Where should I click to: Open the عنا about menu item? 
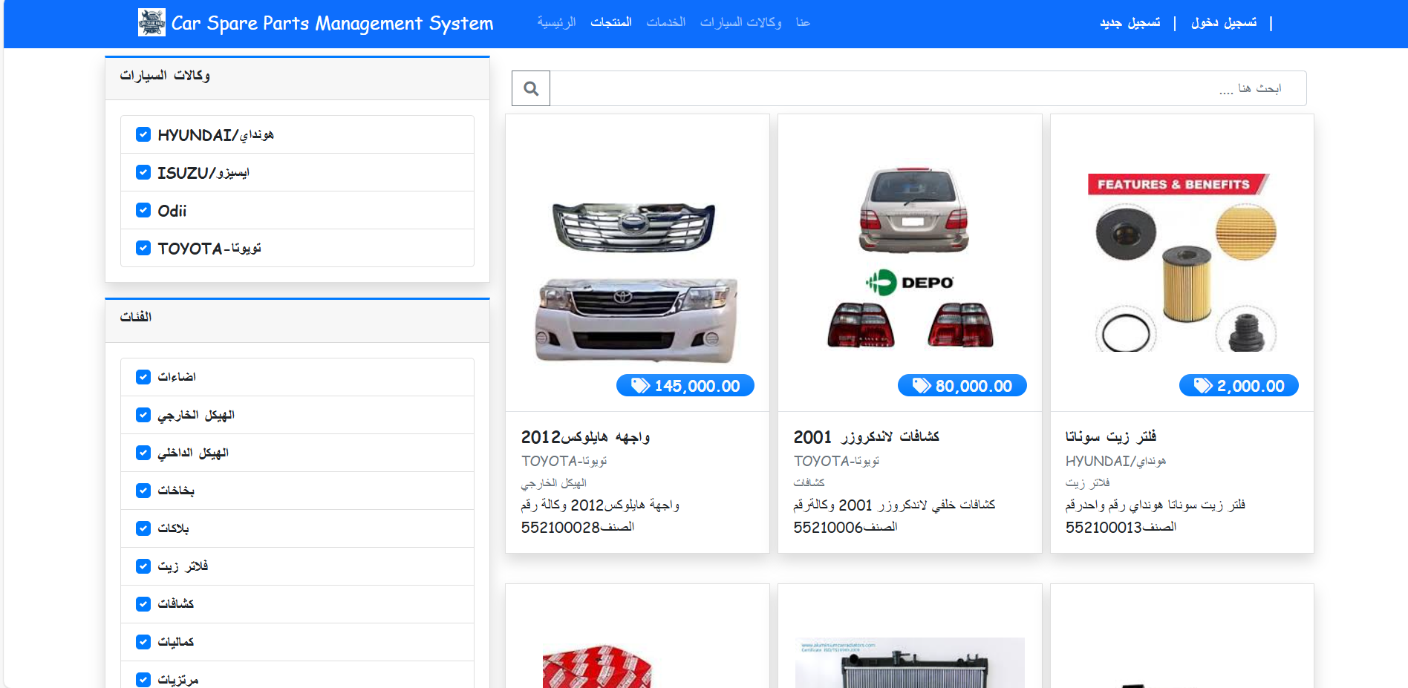point(803,22)
